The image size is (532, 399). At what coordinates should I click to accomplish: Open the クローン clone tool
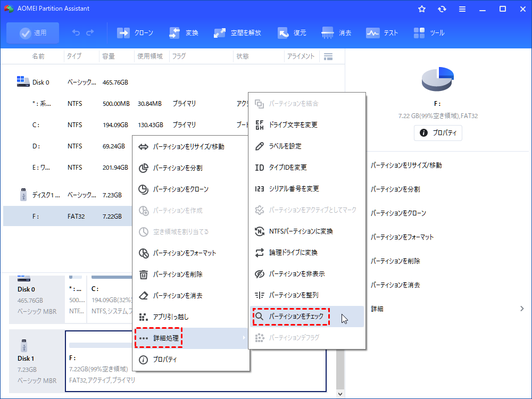[135, 33]
